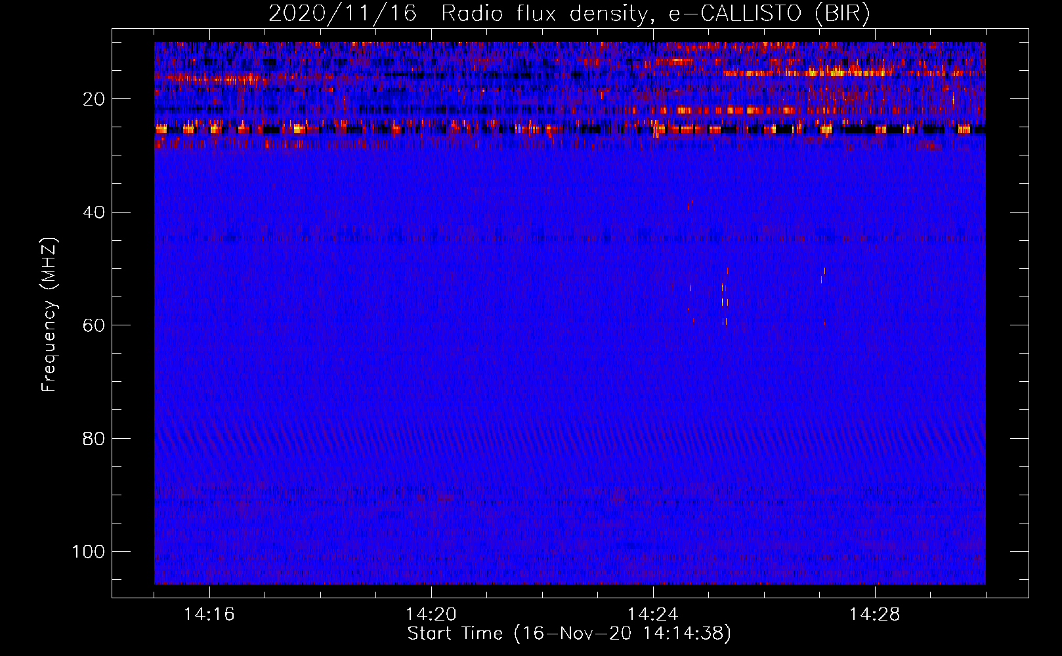Click the 'Start Time (16-Nov-20 14:14:38)' label

coord(569,634)
